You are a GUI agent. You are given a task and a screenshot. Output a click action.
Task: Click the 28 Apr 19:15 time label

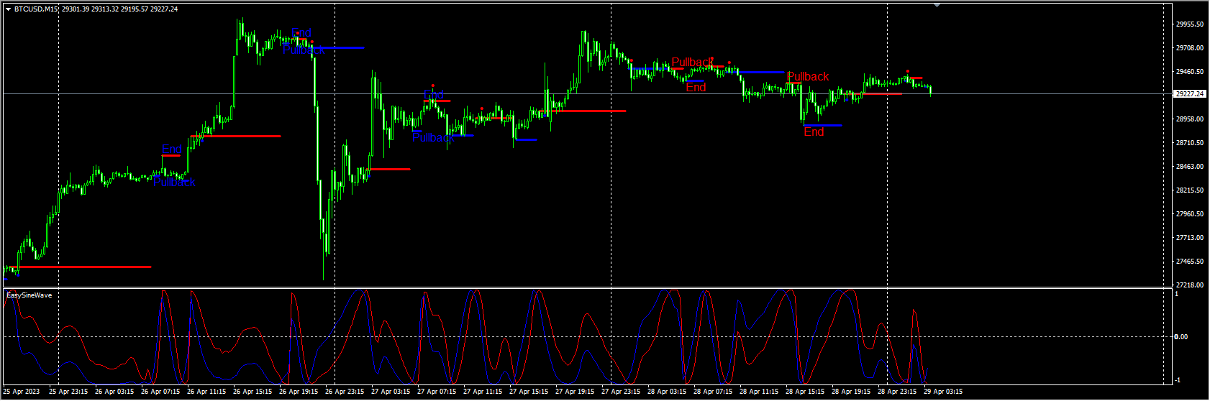(x=851, y=392)
